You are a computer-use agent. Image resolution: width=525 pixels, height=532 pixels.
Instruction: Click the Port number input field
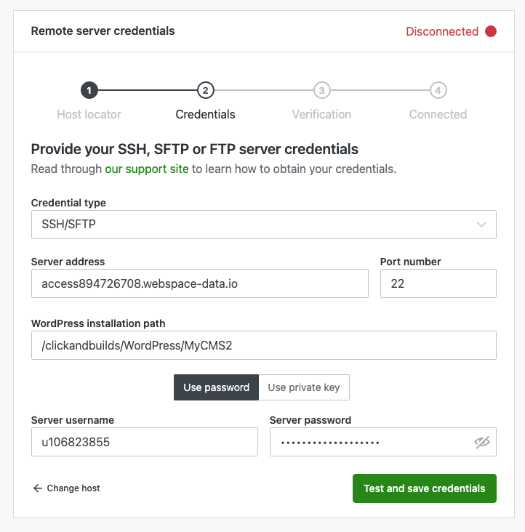point(438,283)
